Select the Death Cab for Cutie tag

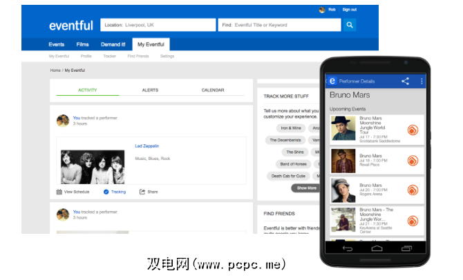coord(288,177)
